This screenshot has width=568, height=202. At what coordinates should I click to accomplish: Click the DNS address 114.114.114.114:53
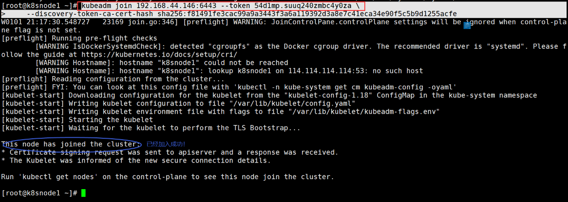pos(326,71)
